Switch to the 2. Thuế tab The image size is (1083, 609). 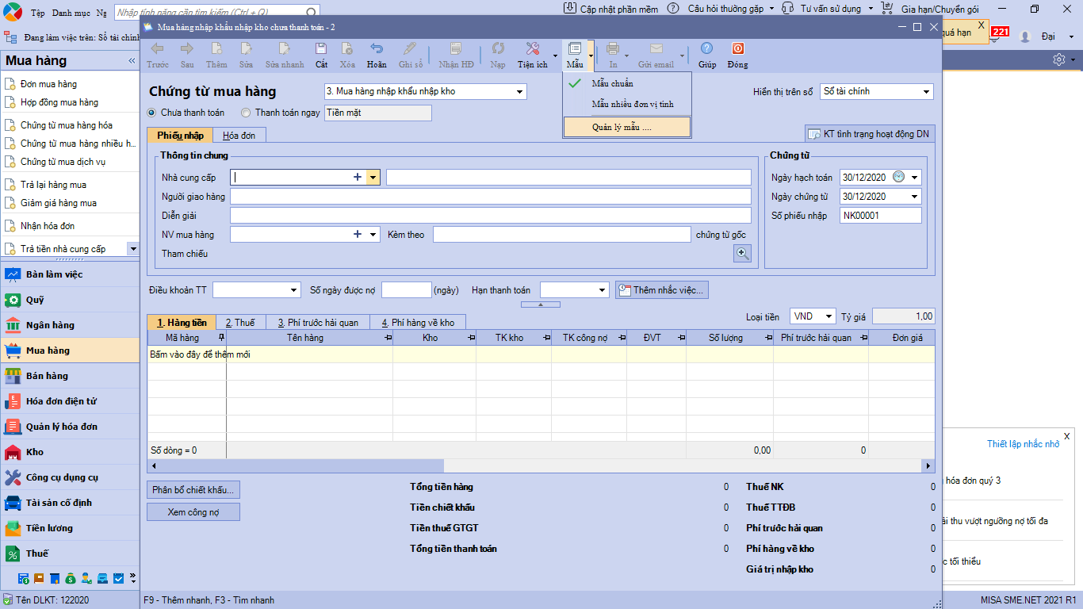click(x=239, y=323)
